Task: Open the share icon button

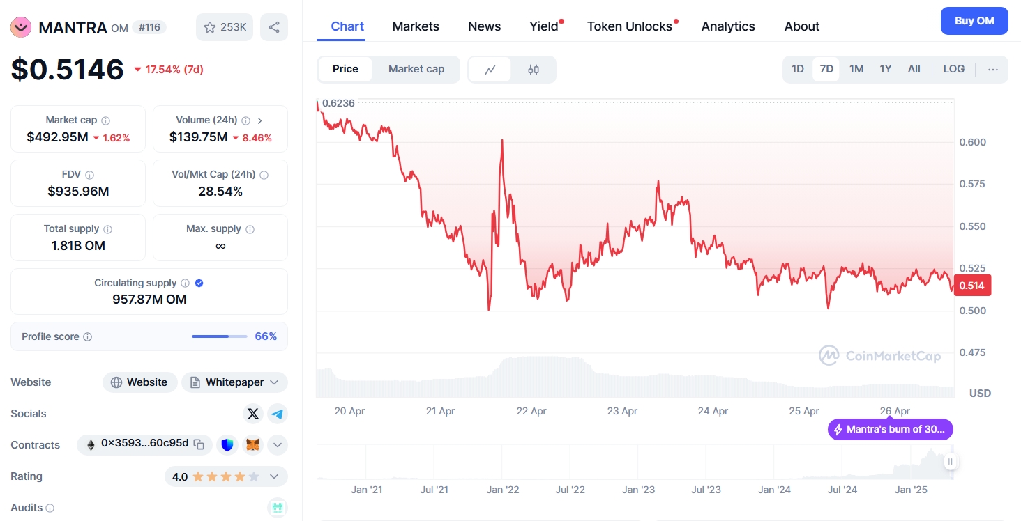Action: [x=274, y=27]
